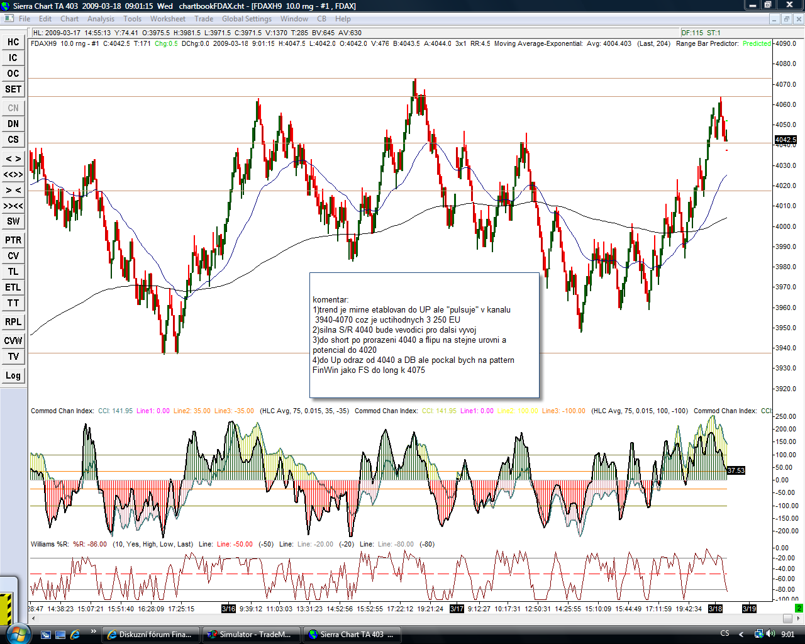
Task: Switch to 'Sierra Chart TA 403' taskbar button
Action: [x=352, y=635]
